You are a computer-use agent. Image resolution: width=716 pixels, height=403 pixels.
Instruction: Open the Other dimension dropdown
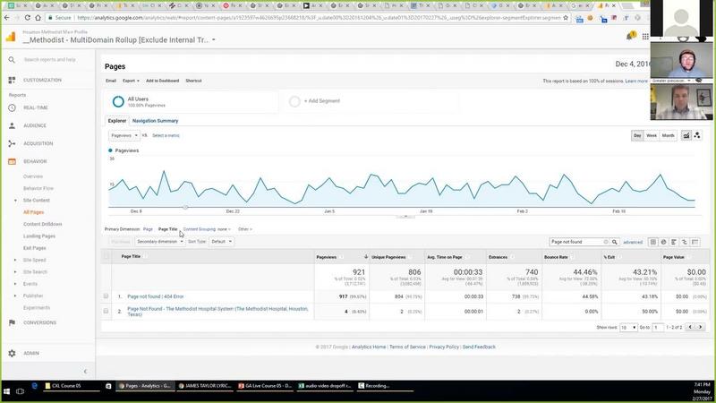[244, 229]
